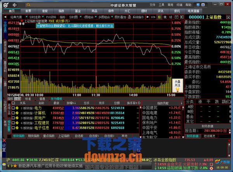This screenshot has width=233, height=172.
Task: Click the back arrow in the title bar
Action: (x=14, y=5)
